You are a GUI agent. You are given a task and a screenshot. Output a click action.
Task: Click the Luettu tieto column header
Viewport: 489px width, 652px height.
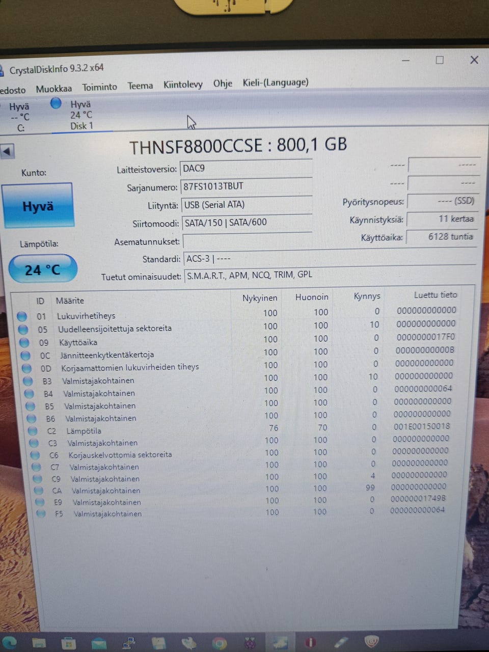click(436, 295)
